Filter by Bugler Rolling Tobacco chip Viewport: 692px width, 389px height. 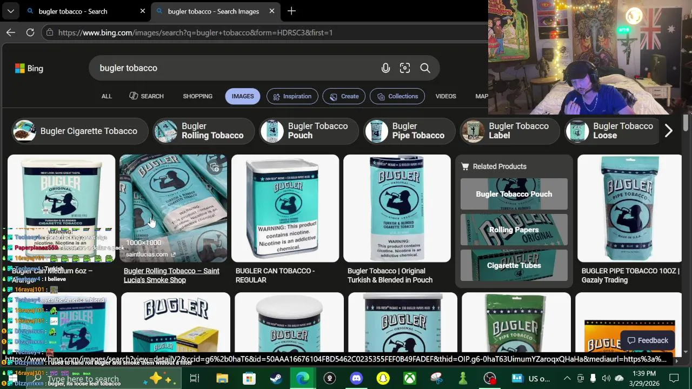[x=203, y=131]
